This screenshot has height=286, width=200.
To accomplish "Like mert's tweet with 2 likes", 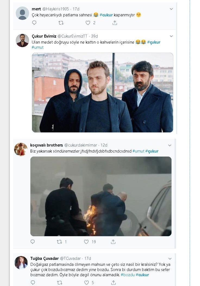I will point(88,23).
